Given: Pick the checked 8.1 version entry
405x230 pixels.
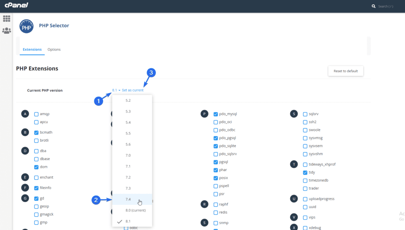Looking at the screenshot, I should click(x=132, y=221).
